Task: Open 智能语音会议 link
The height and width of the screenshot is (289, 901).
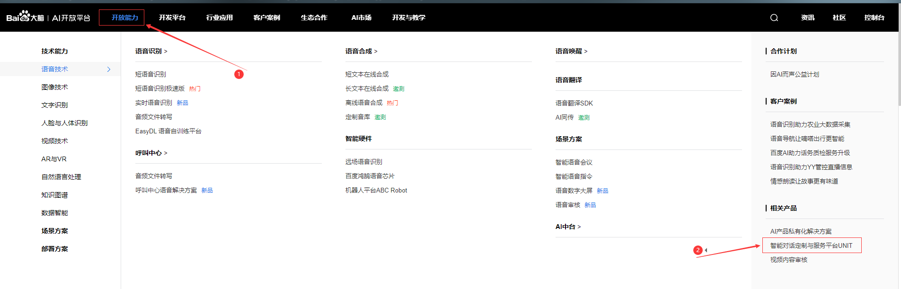Action: 574,162
